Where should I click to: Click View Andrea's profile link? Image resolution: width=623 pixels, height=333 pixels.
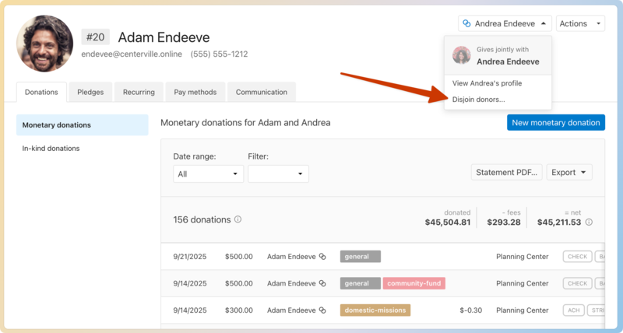[x=487, y=83]
